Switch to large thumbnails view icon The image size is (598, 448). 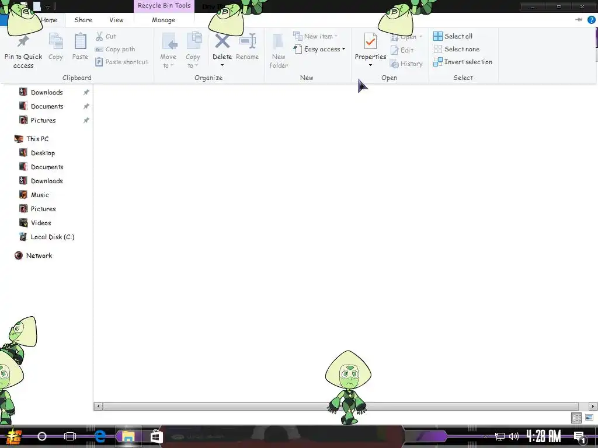click(589, 418)
